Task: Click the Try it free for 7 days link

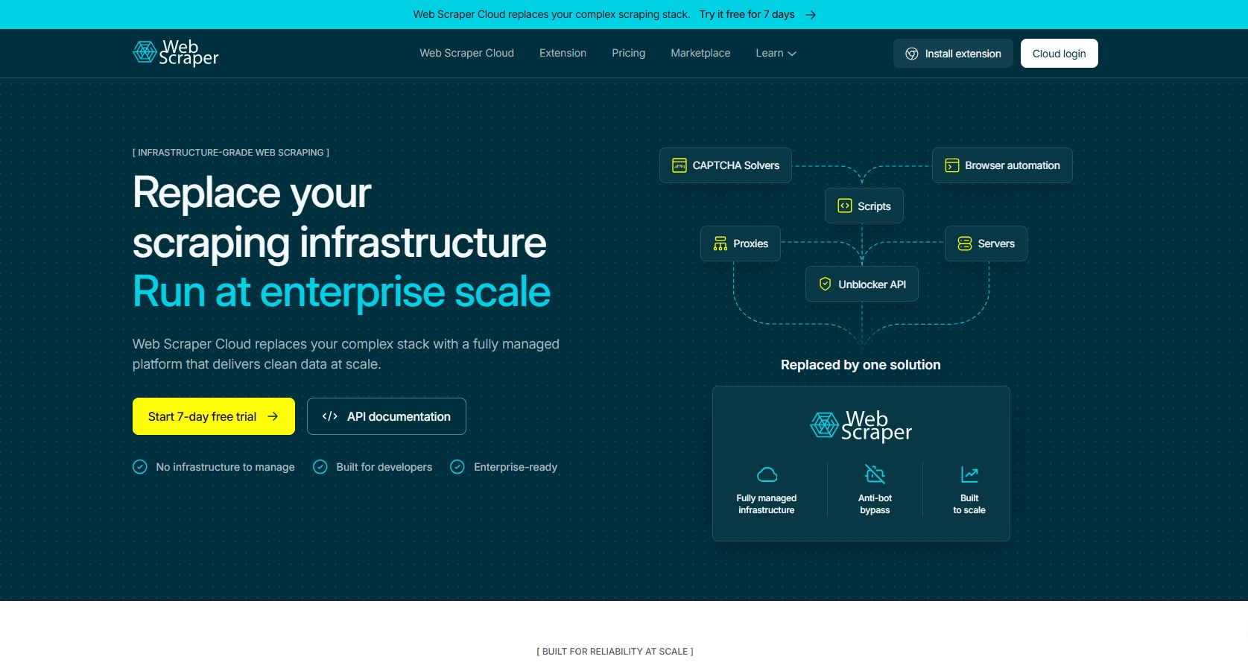Action: pos(747,14)
